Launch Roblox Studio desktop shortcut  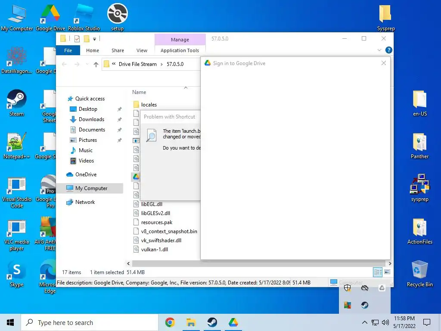point(84,17)
